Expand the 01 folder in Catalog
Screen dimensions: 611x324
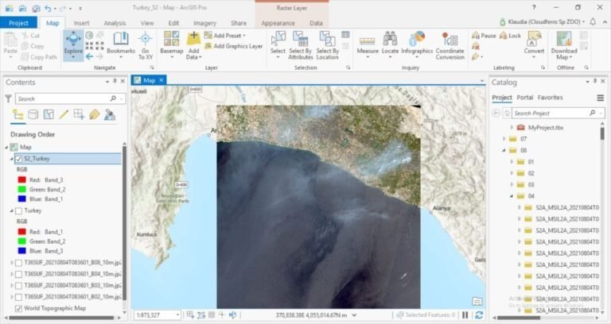512,162
